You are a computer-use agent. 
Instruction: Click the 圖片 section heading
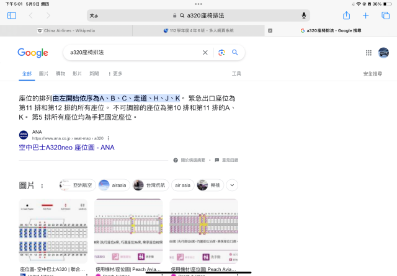tap(27, 185)
